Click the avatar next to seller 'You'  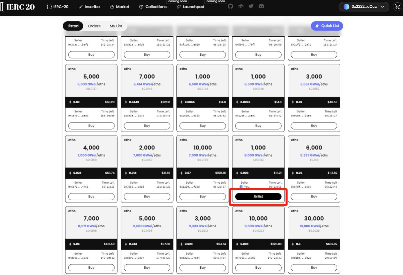(241, 187)
